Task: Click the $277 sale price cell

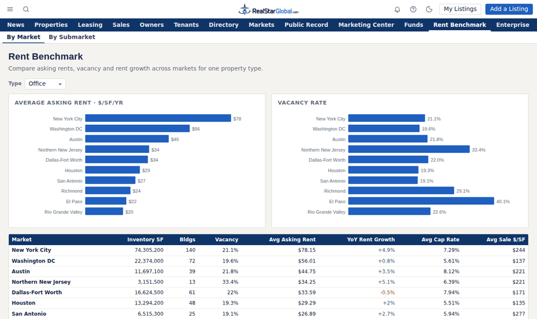Action: pos(519,313)
